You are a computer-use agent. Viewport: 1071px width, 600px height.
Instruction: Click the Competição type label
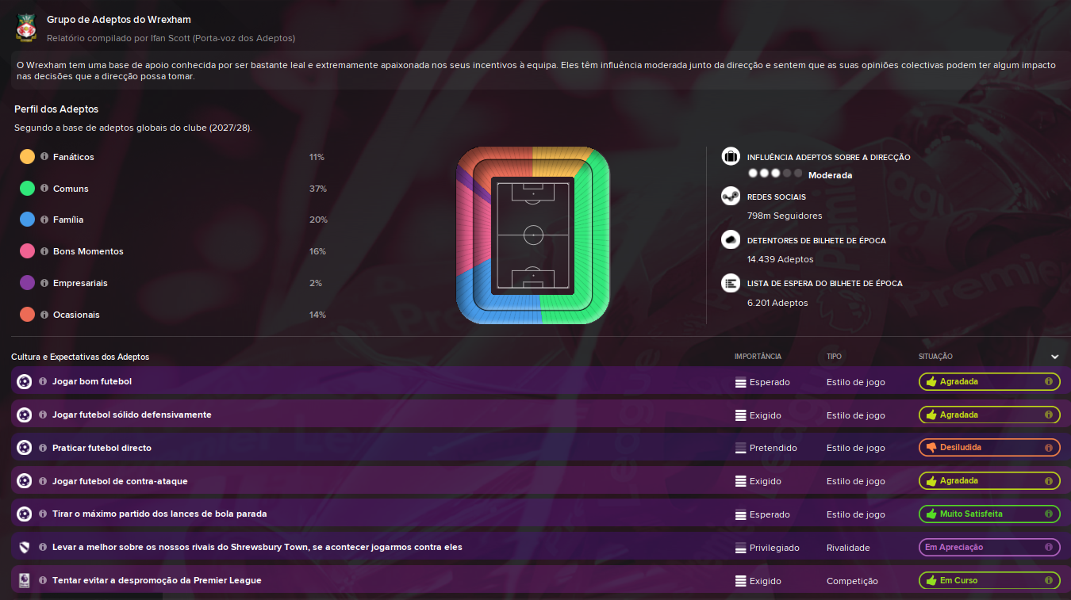tap(852, 581)
